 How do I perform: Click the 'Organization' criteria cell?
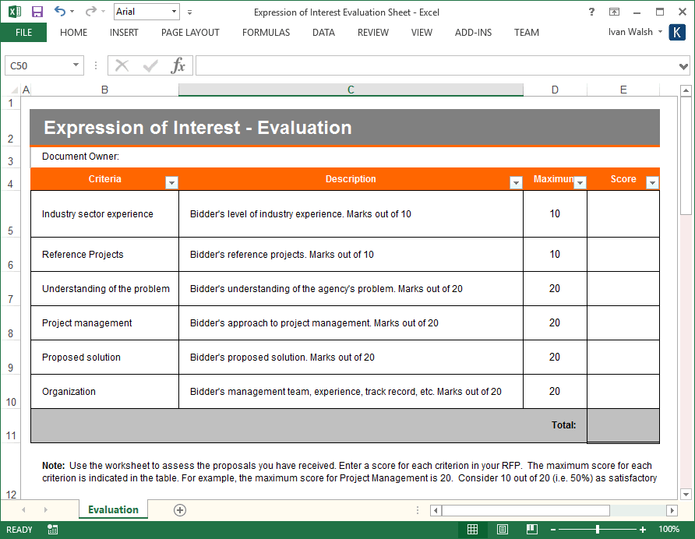(x=104, y=391)
